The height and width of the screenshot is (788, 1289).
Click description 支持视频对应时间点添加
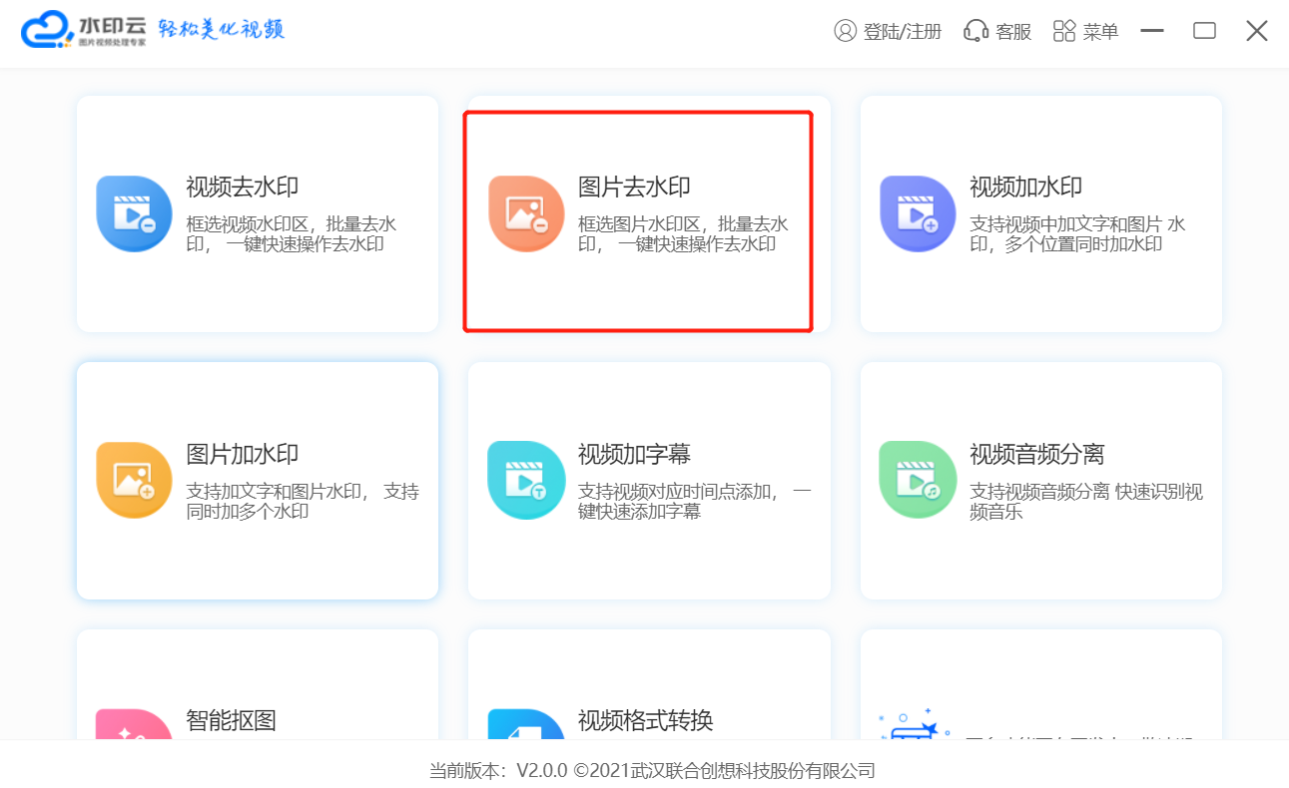(695, 501)
